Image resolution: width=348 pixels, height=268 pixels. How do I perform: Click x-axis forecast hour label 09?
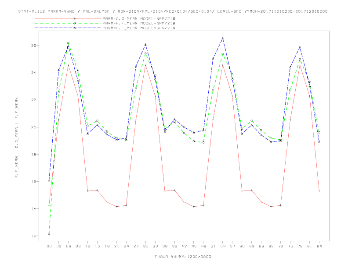[x=78, y=246]
